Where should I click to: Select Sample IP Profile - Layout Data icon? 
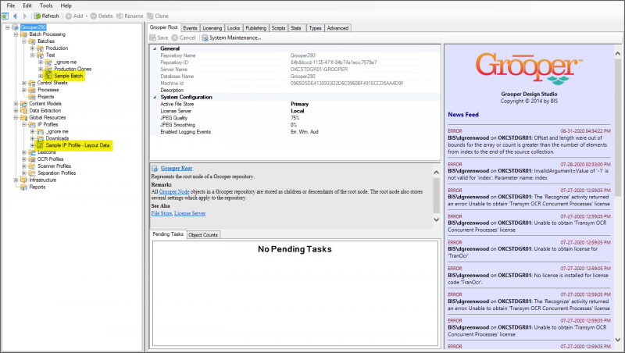pyautogui.click(x=41, y=145)
